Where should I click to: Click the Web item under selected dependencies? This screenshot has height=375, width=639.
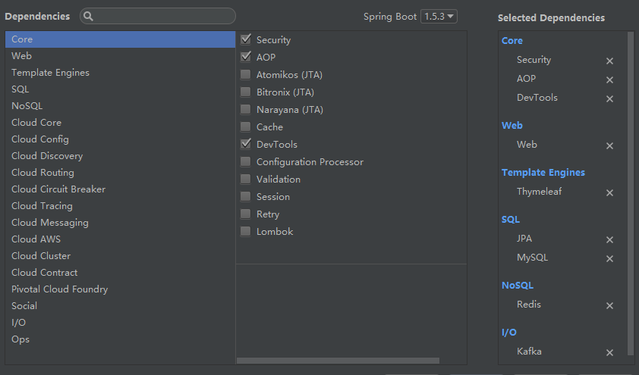pos(527,144)
